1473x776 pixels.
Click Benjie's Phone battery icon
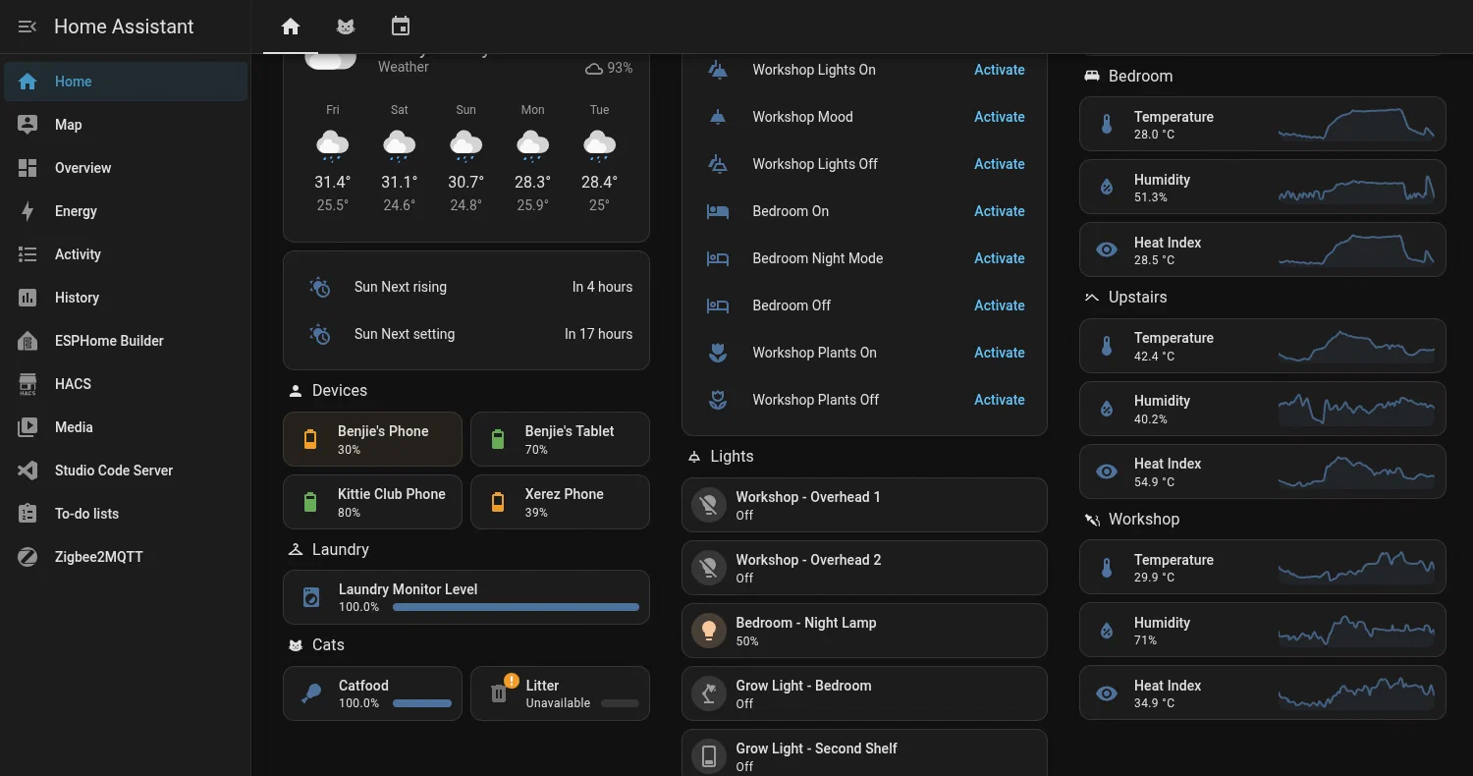[310, 439]
